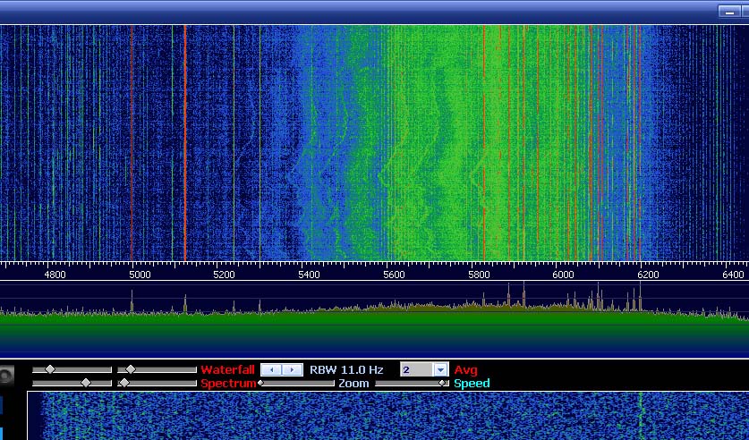
Task: Click the Avg label
Action: [x=465, y=370]
